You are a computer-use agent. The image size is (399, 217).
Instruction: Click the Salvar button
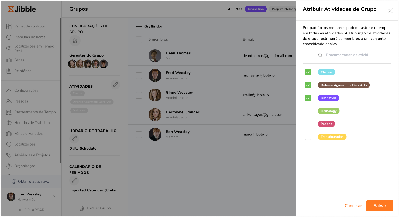380,206
